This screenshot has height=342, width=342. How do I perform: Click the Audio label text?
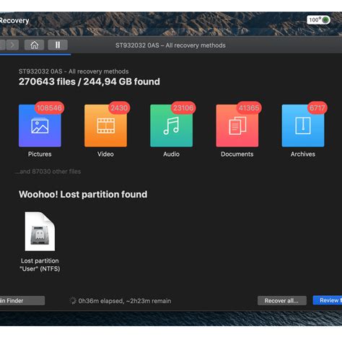171,154
